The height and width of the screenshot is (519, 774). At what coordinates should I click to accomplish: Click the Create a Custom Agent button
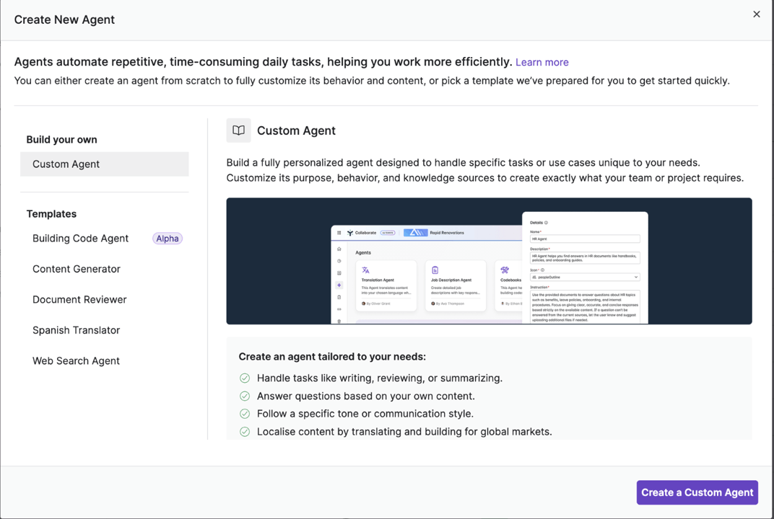[x=697, y=492]
